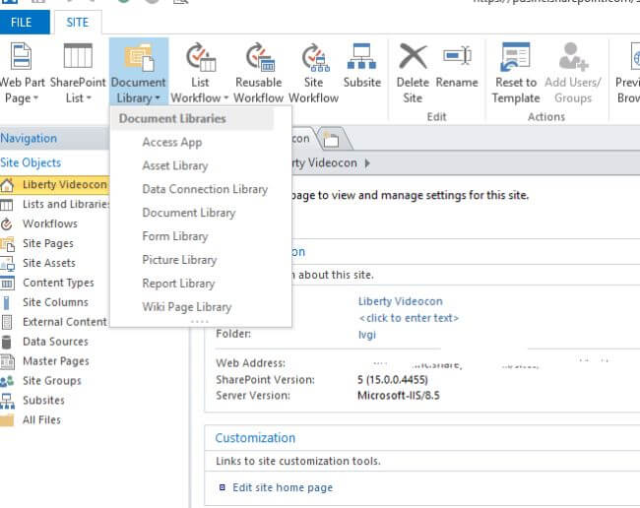Click the All Files folder icon
Viewport: 640px width, 508px height.
[7, 420]
